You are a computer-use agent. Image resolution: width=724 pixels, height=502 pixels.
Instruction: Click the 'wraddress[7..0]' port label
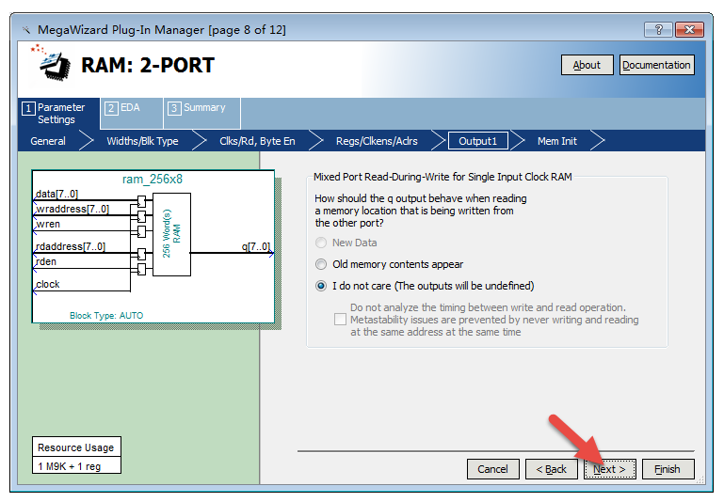(72, 210)
